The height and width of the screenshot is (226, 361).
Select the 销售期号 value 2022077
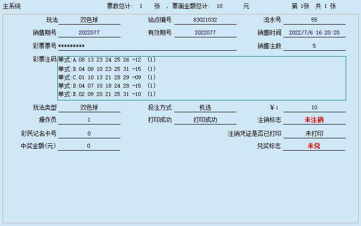tap(89, 32)
